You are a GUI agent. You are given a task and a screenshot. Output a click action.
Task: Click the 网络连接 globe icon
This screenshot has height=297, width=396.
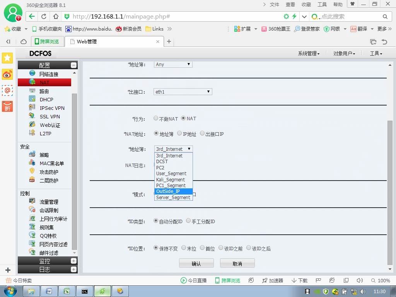point(32,73)
